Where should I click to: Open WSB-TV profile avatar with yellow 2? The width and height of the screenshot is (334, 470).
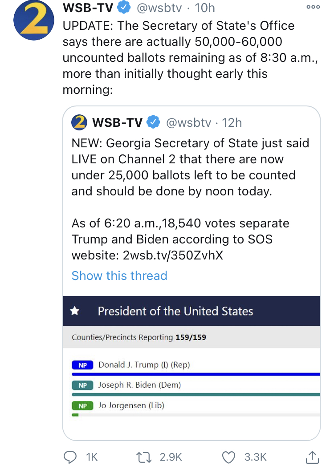pos(33,20)
